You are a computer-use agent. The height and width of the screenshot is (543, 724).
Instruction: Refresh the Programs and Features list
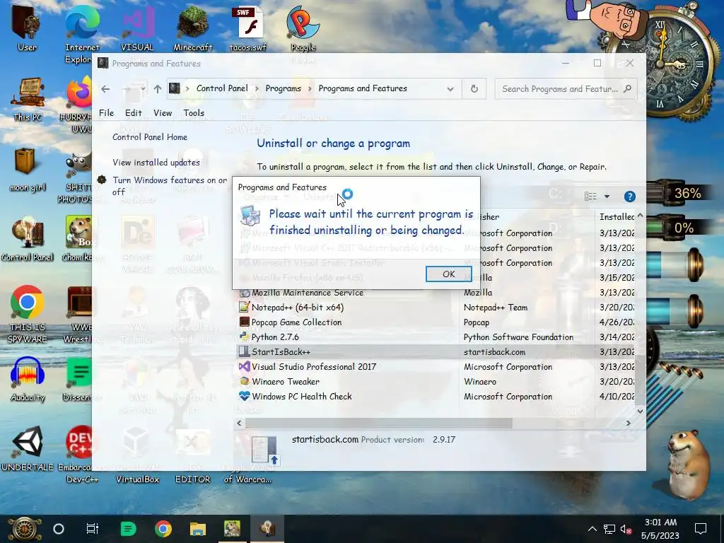474,88
